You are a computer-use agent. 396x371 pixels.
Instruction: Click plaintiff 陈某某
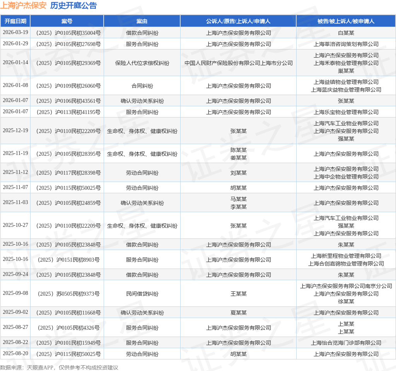click(x=238, y=150)
